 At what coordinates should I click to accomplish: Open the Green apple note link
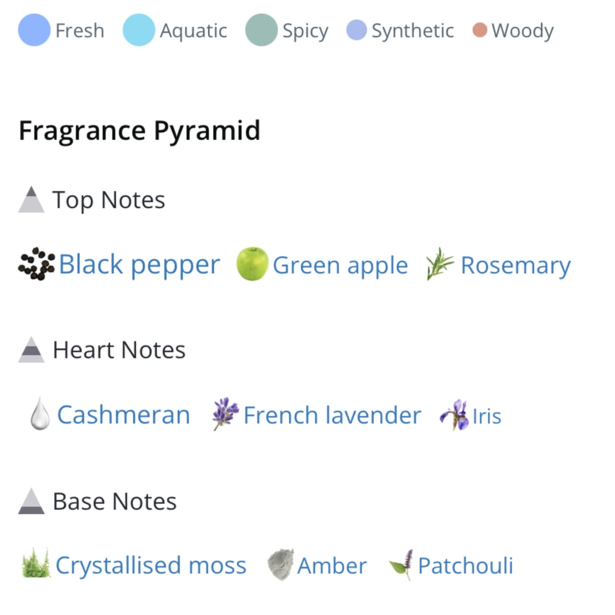click(340, 266)
